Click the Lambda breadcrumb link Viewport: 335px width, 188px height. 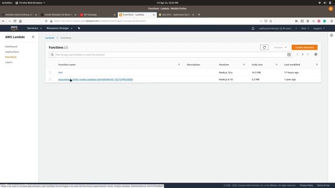coord(50,38)
